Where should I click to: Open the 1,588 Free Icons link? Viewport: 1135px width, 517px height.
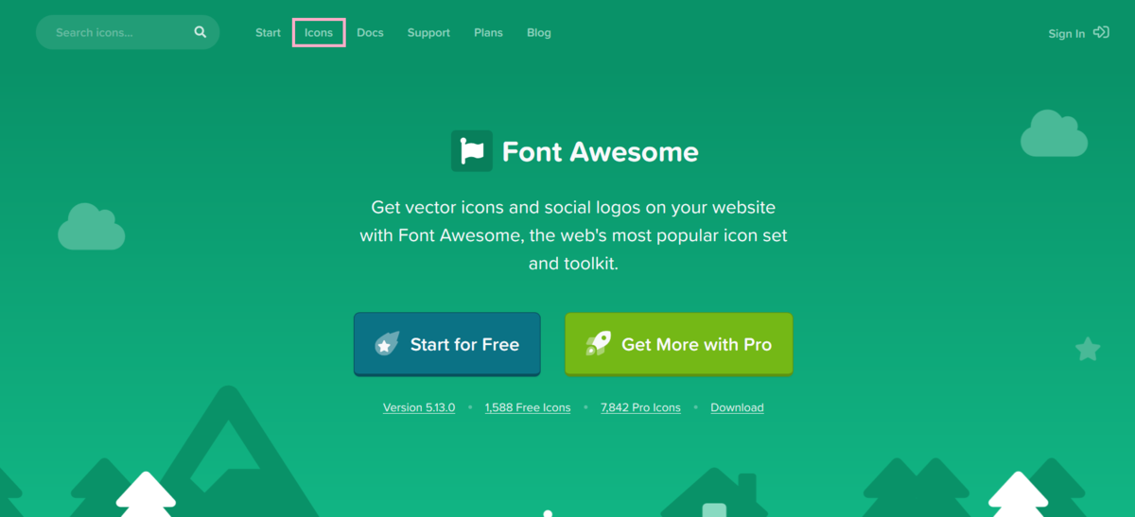tap(528, 408)
